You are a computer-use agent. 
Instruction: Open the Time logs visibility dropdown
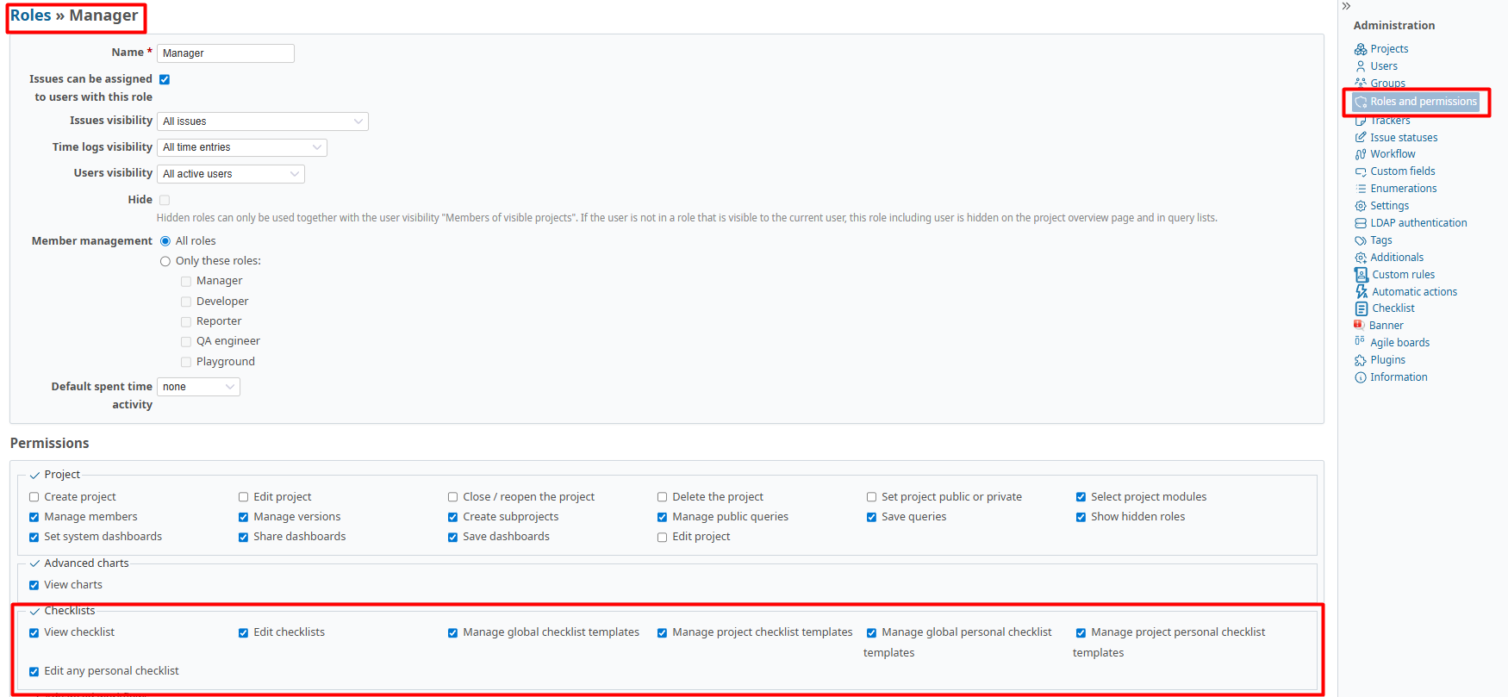[241, 147]
